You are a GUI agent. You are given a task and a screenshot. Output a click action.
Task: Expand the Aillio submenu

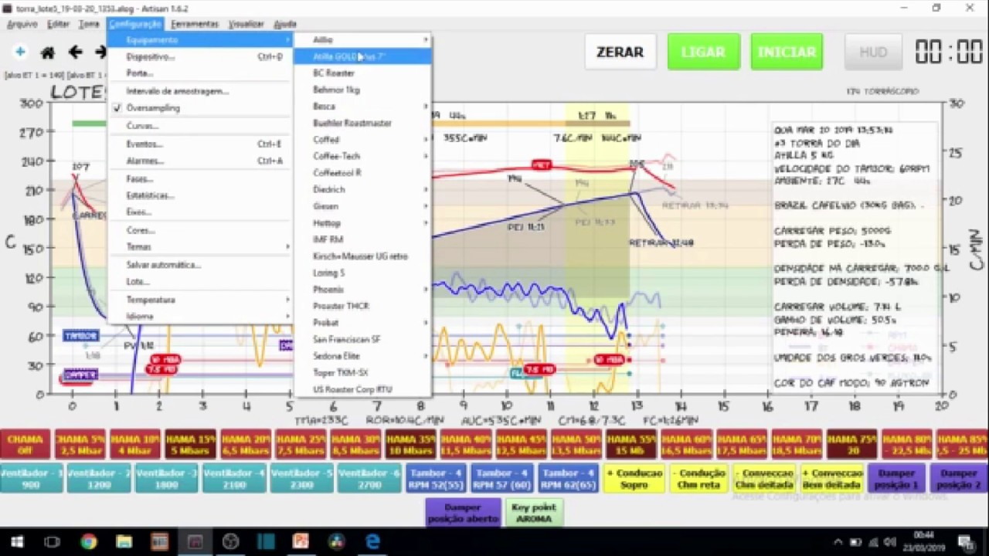tap(362, 39)
